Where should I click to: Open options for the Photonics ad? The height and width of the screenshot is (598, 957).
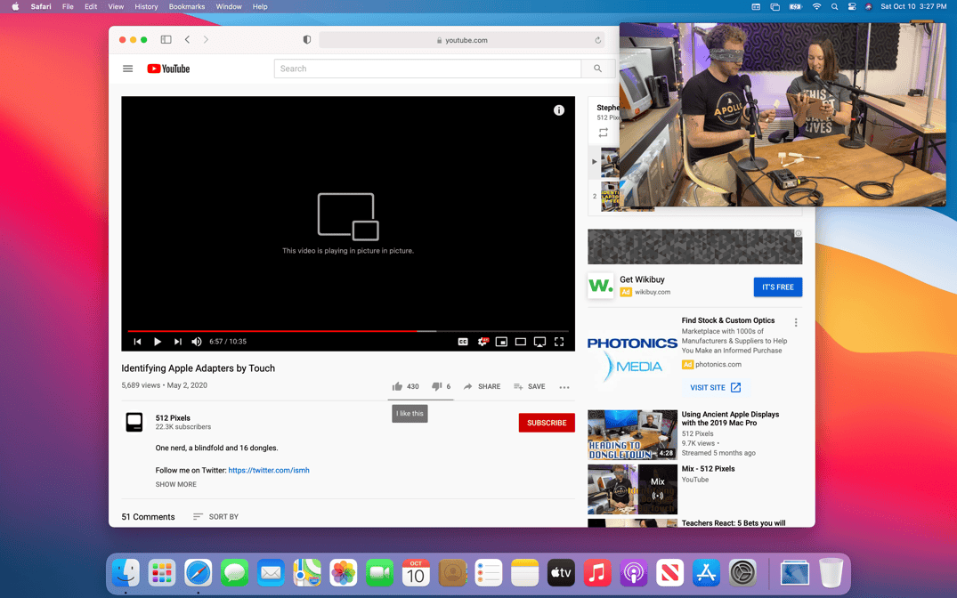coord(795,322)
